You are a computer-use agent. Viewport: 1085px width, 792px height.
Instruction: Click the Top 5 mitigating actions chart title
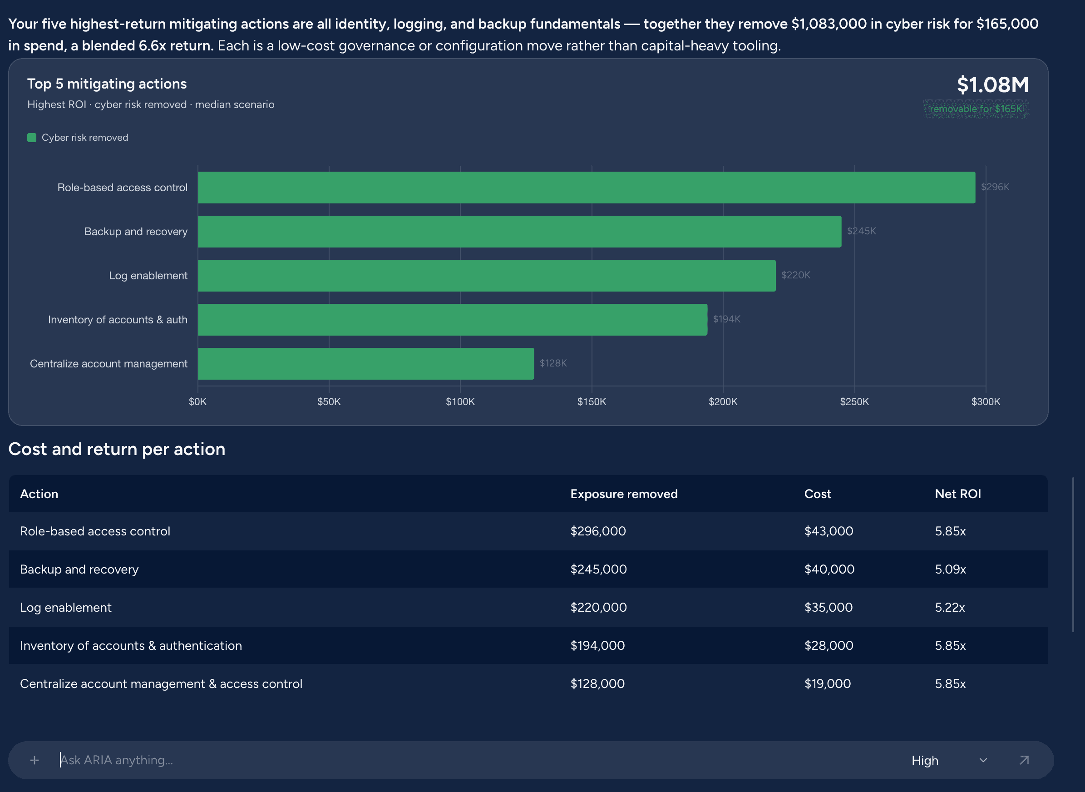(107, 84)
